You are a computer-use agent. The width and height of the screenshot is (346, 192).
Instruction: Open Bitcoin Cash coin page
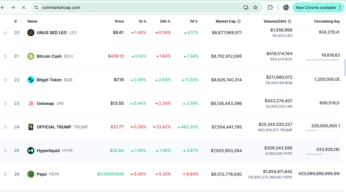(49, 56)
